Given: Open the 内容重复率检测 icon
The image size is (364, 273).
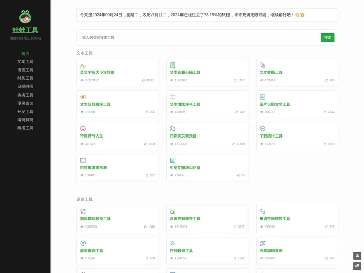Looking at the screenshot, I should (83, 160).
